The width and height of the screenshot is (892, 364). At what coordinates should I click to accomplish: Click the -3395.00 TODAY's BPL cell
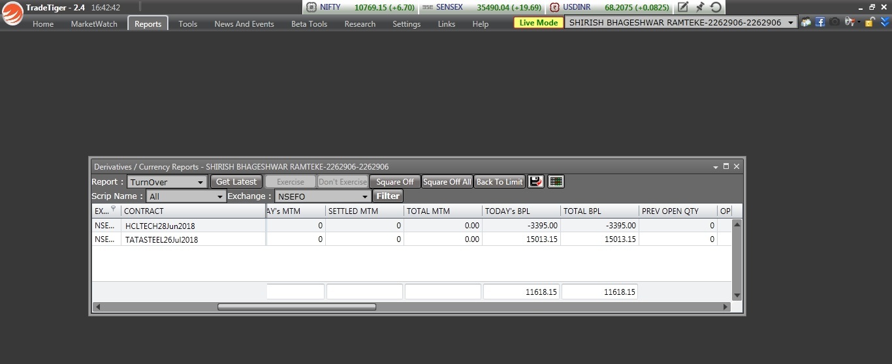[521, 226]
